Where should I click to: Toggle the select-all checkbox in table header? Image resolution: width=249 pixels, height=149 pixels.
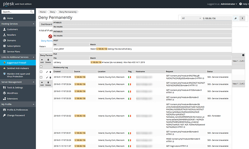[x=41, y=67]
